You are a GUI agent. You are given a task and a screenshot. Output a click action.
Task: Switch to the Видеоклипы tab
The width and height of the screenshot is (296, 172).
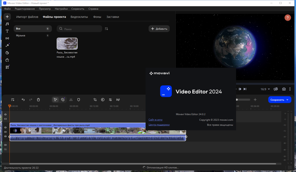click(79, 17)
